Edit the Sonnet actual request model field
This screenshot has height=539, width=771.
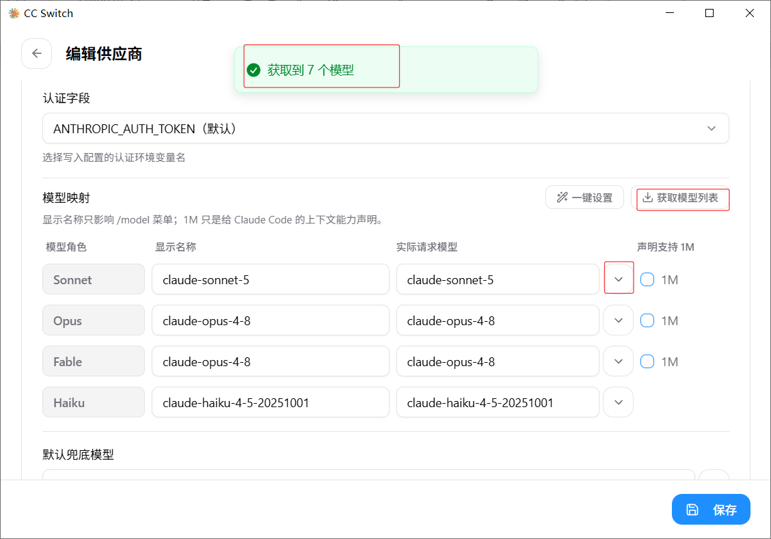(x=498, y=279)
